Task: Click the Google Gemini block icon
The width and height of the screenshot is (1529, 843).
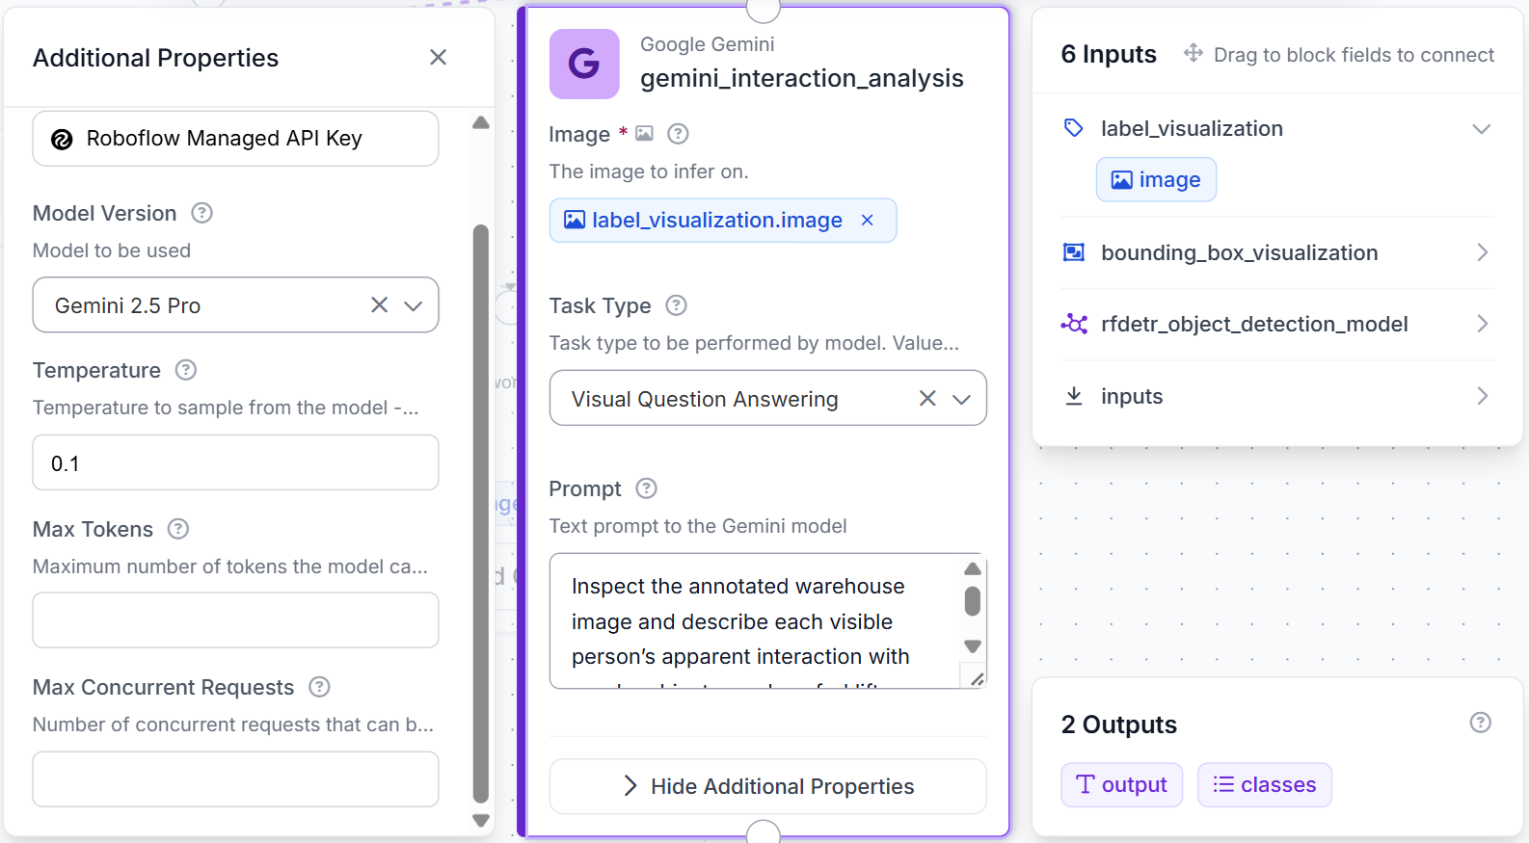Action: click(x=584, y=64)
